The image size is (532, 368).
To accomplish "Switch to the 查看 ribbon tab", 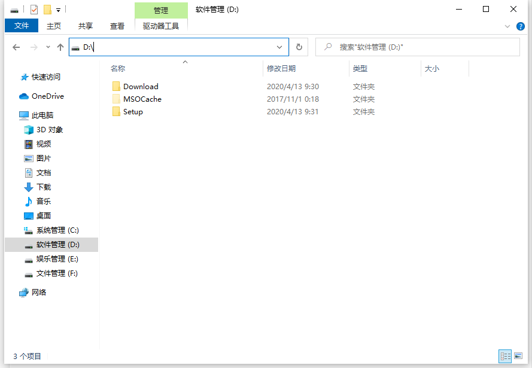I will (117, 26).
